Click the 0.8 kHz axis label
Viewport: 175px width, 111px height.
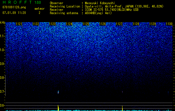click(x=3, y=78)
